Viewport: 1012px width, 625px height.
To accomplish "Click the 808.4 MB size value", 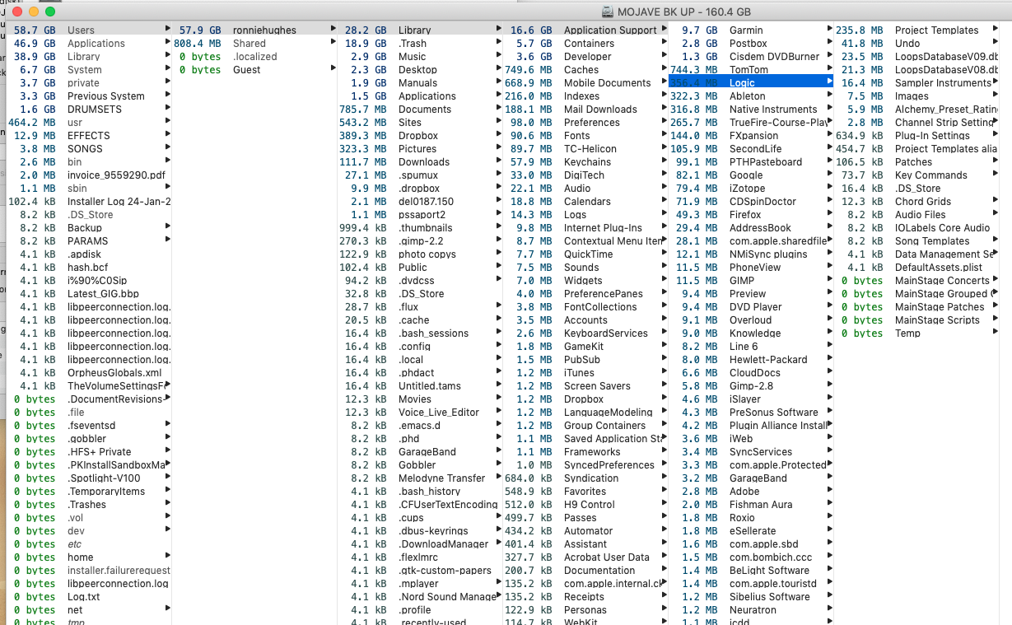I will point(197,44).
